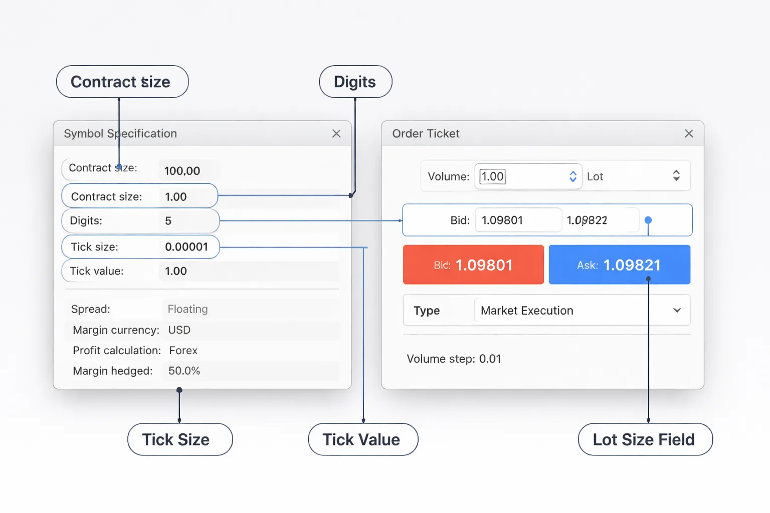This screenshot has height=513, width=770.
Task: Select the Digits row showing 5
Action: tap(140, 220)
